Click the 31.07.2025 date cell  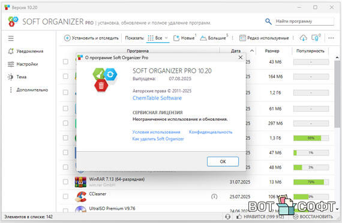pyautogui.click(x=240, y=182)
